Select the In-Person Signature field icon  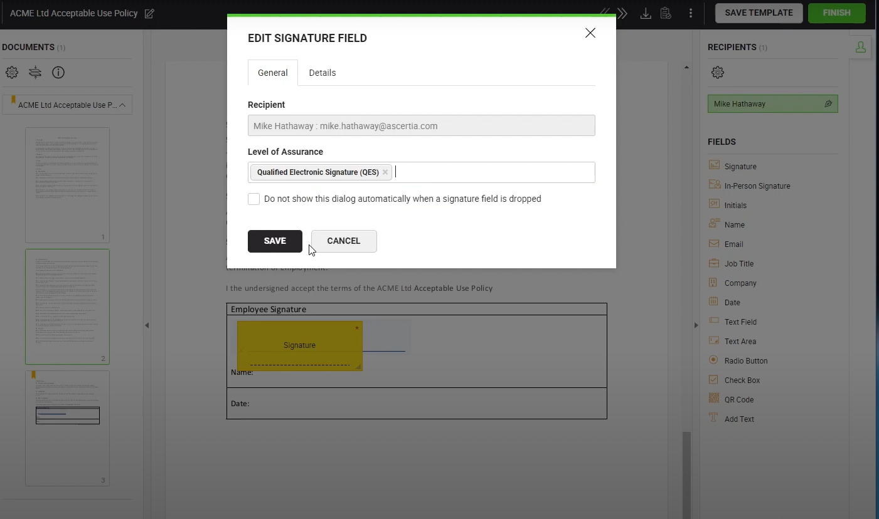click(714, 185)
